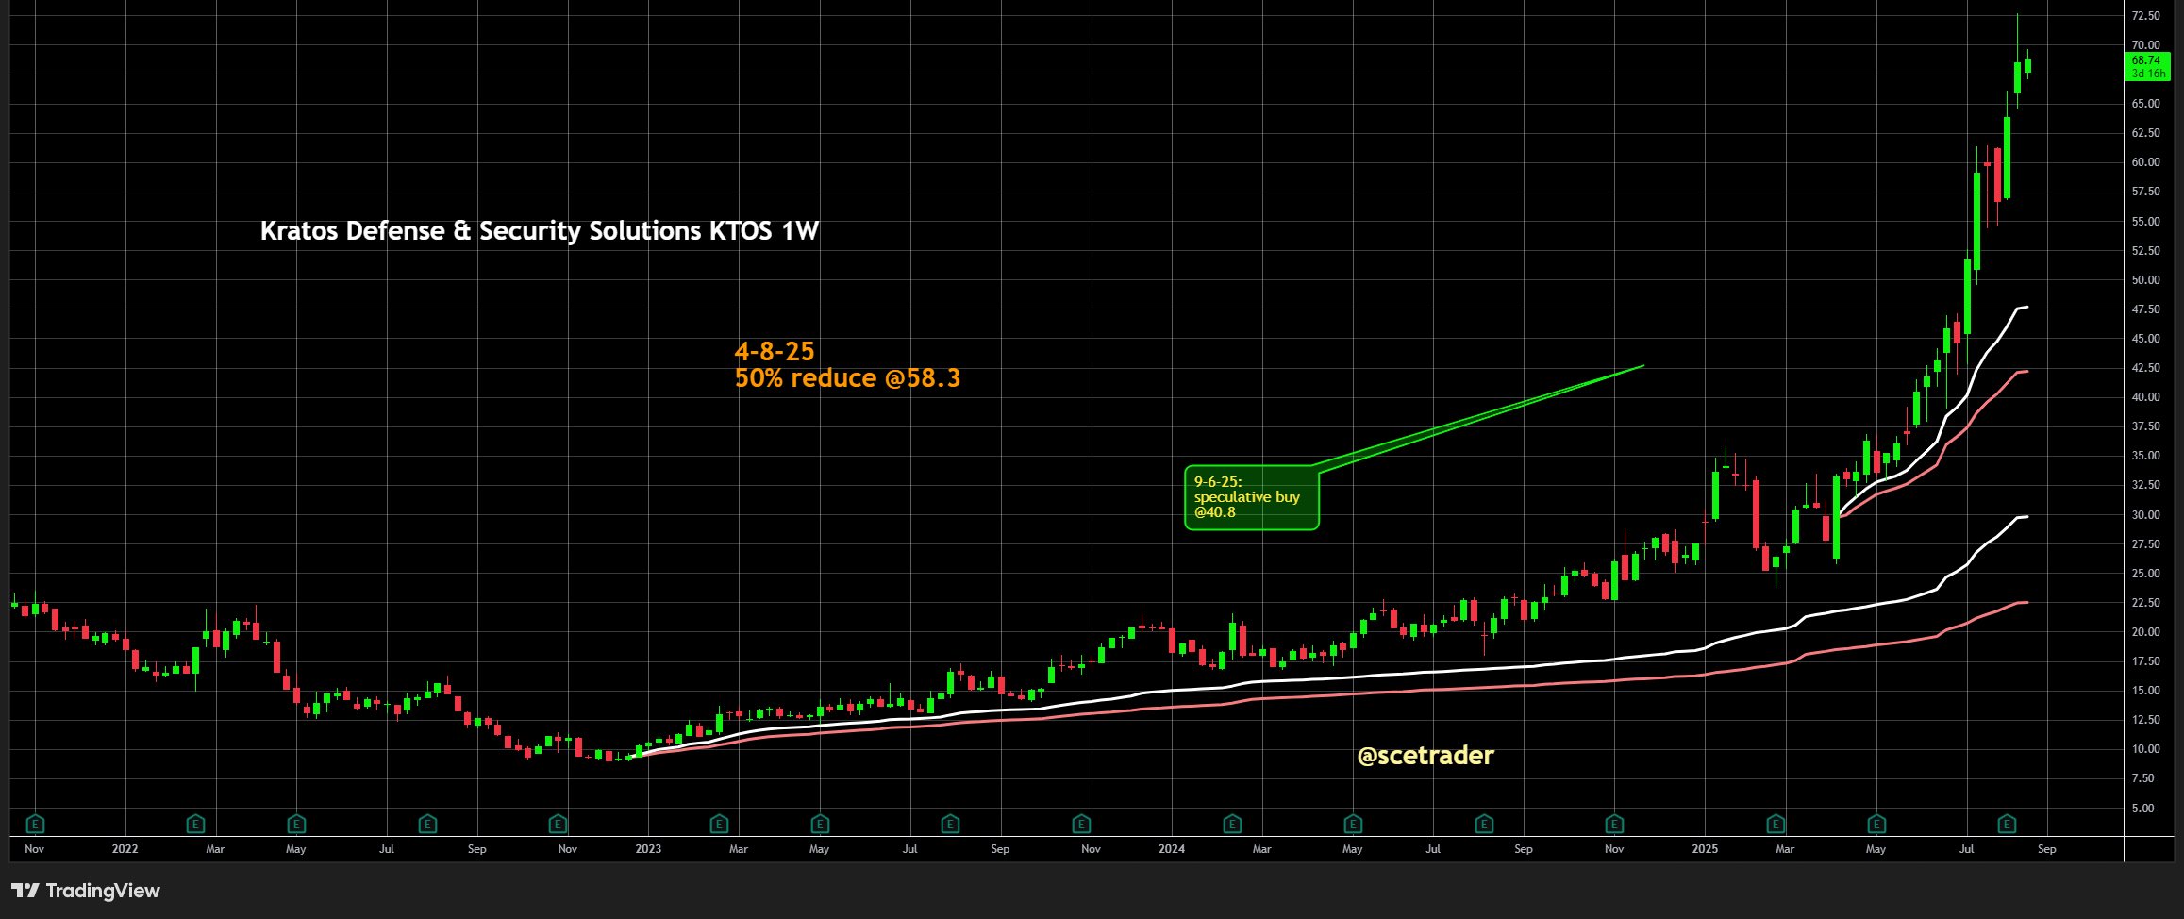Screen dimensions: 2184x919
Task: Select the earnings E marker above May 2022
Action: (x=296, y=825)
